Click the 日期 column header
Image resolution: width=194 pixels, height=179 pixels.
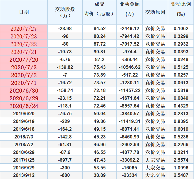point(24,12)
